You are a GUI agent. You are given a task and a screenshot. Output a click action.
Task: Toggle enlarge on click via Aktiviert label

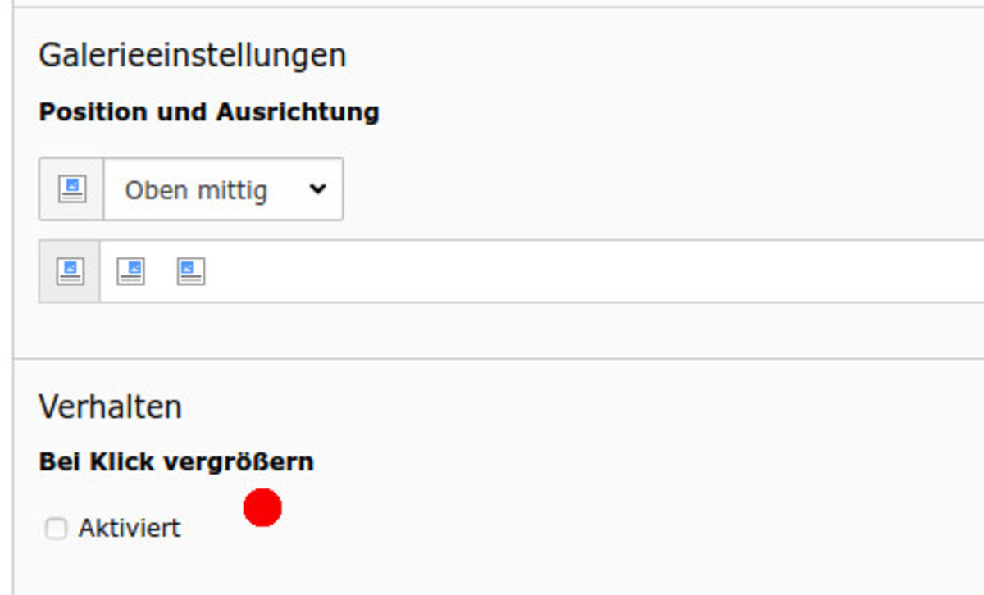[130, 528]
